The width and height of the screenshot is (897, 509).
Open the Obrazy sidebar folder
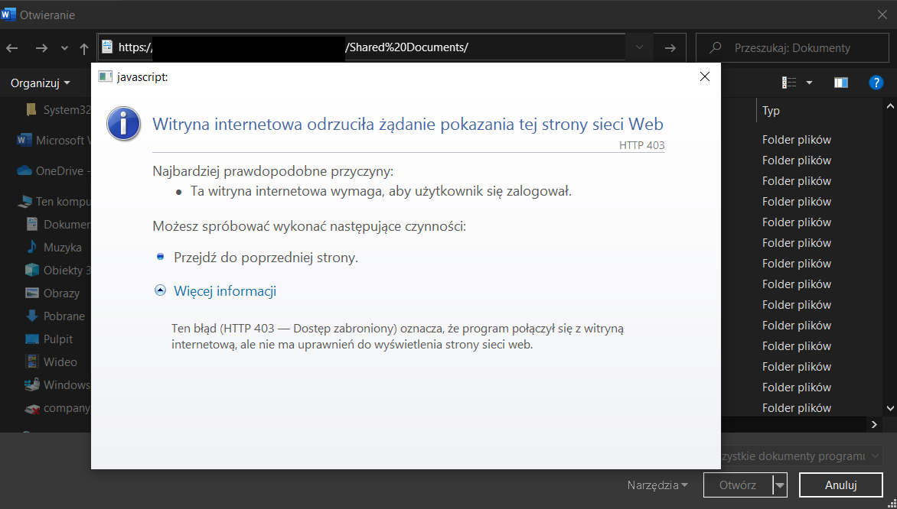click(54, 293)
